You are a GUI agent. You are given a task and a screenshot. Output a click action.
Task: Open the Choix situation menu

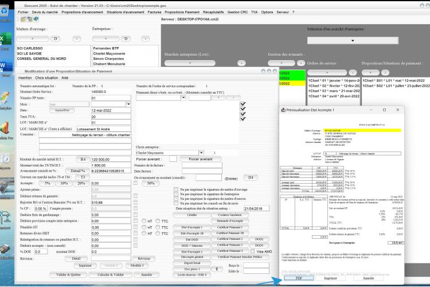coord(46,78)
